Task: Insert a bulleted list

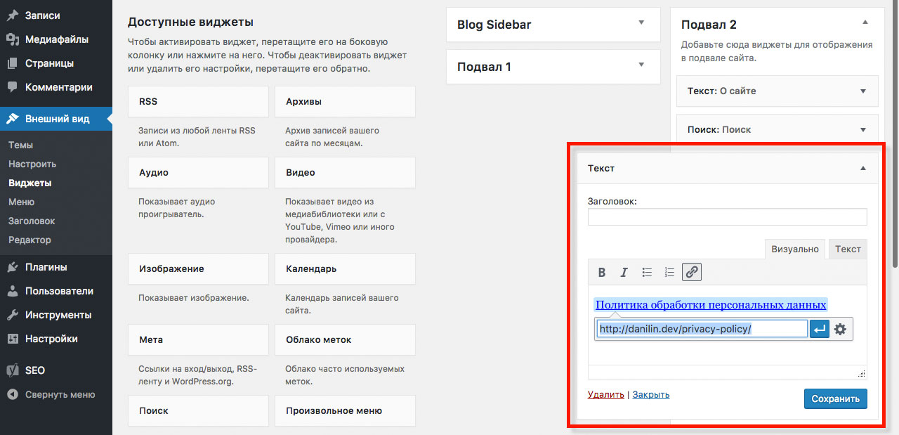Action: tap(648, 273)
